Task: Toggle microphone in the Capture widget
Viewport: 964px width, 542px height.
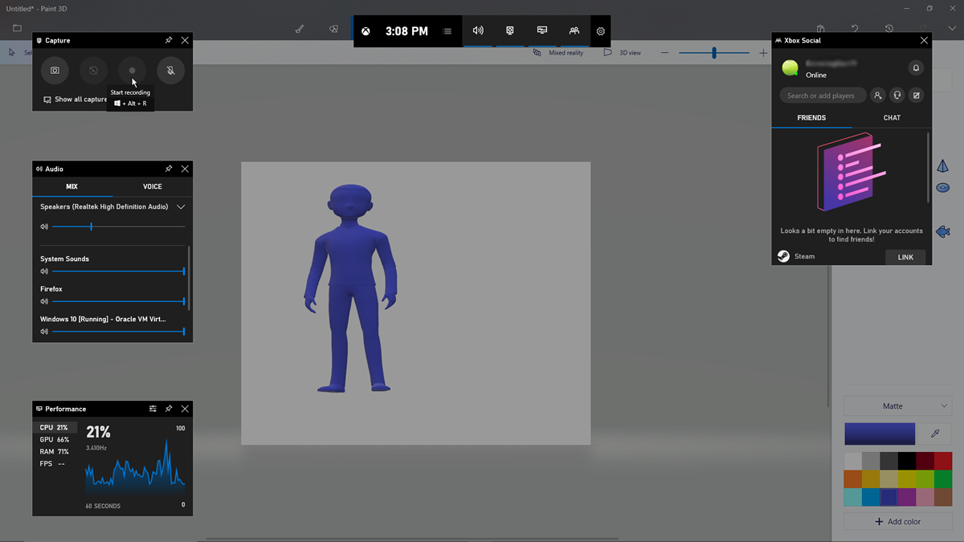Action: coord(171,71)
